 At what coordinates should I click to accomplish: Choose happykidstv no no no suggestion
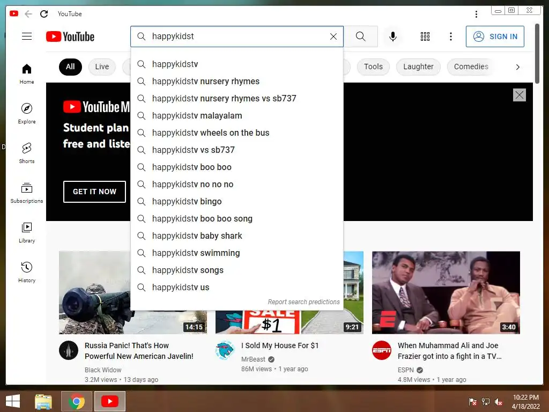(236, 185)
